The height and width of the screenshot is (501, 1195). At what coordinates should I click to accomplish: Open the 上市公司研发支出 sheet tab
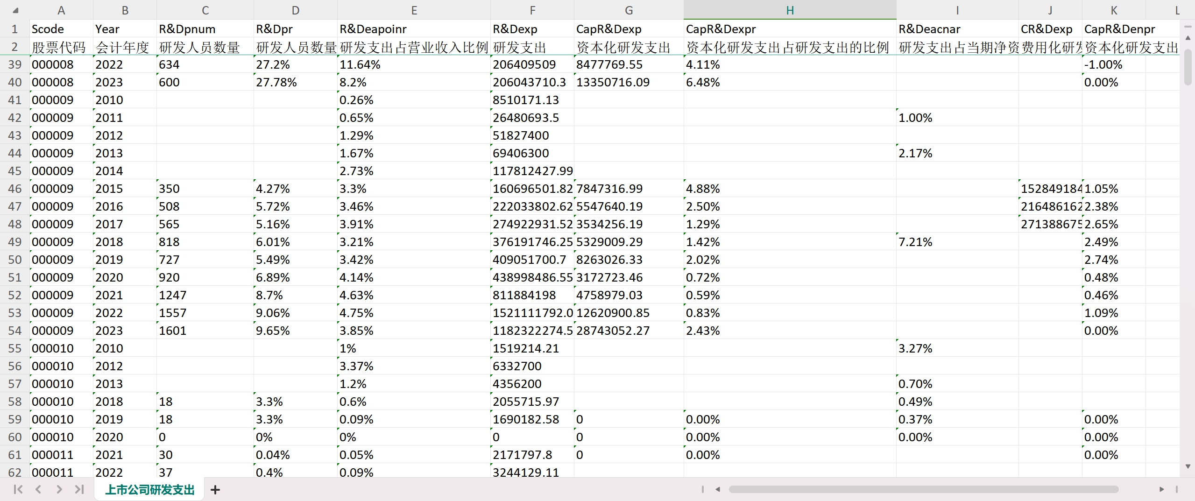(149, 490)
